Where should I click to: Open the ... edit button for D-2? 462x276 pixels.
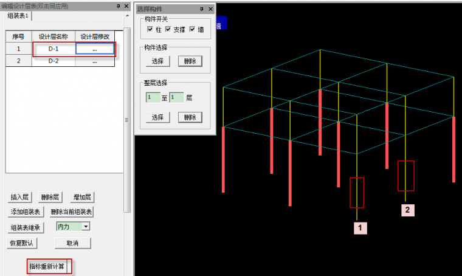coord(95,61)
